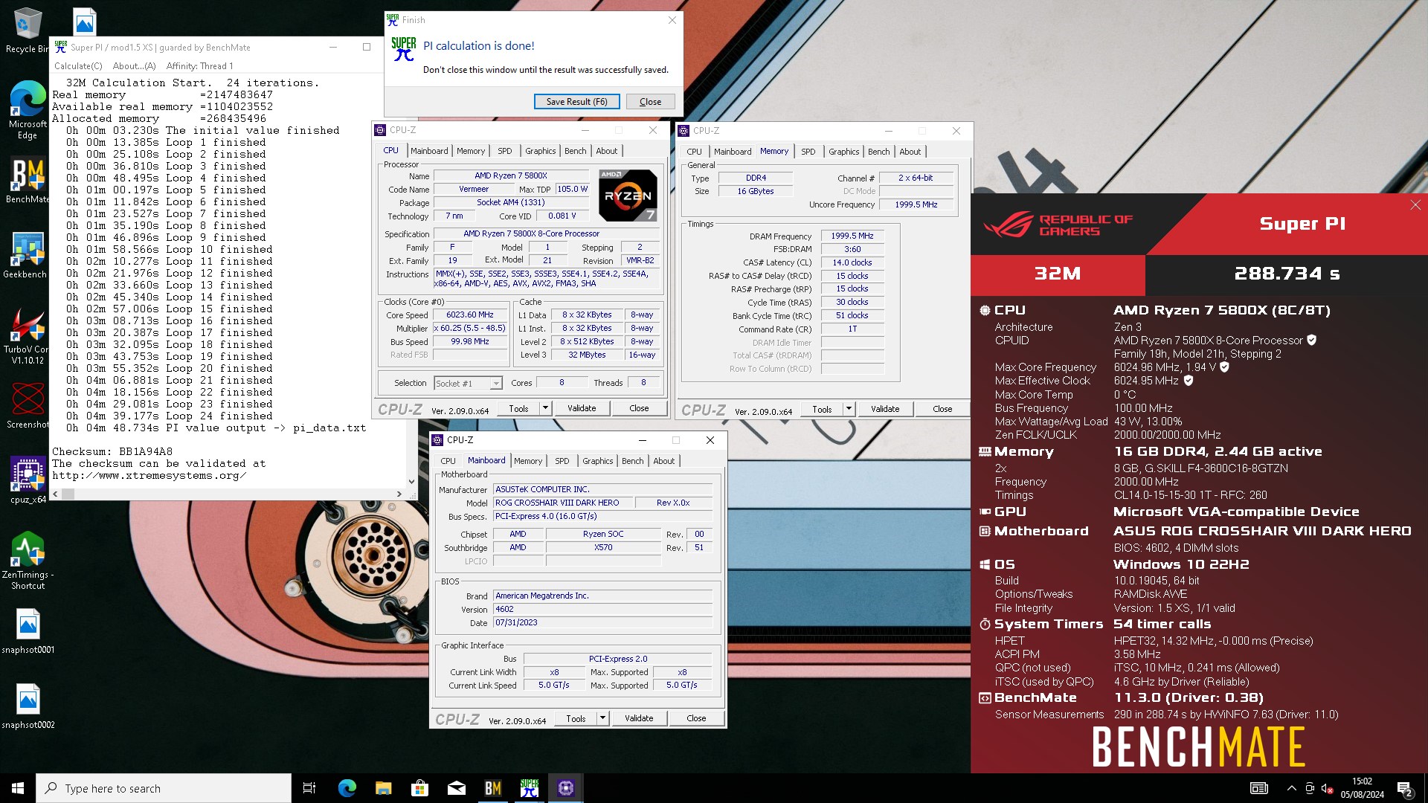The image size is (1428, 803).
Task: Click the taskbar search box
Action: tap(164, 788)
